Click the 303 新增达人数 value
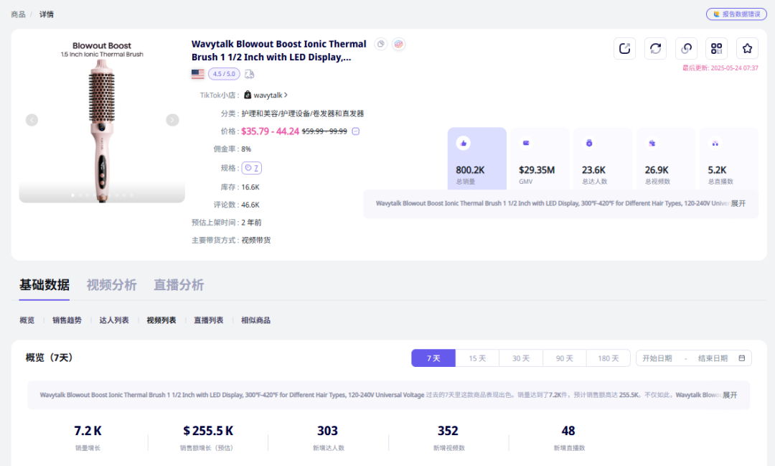775x466 pixels. (x=327, y=431)
